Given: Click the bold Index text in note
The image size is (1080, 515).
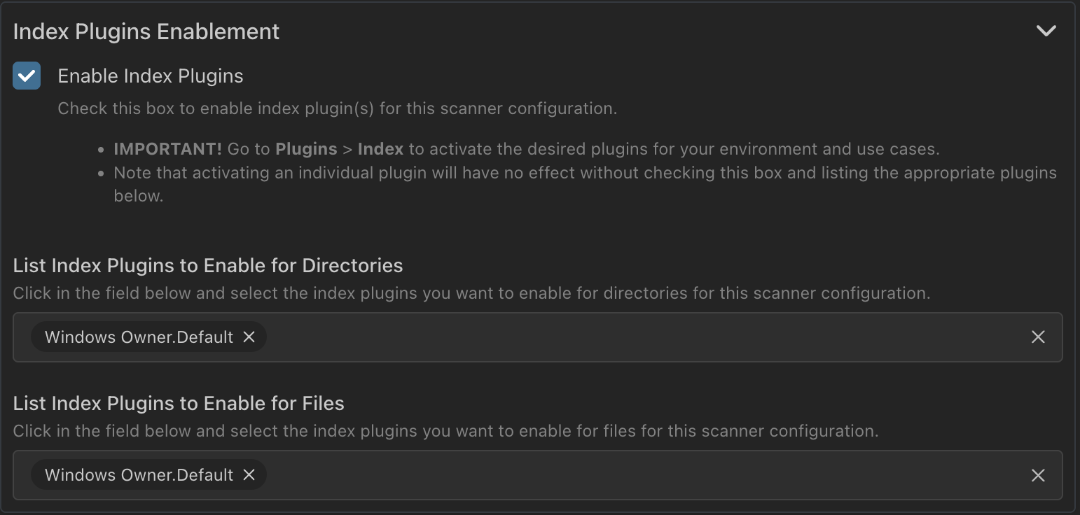Looking at the screenshot, I should point(380,149).
